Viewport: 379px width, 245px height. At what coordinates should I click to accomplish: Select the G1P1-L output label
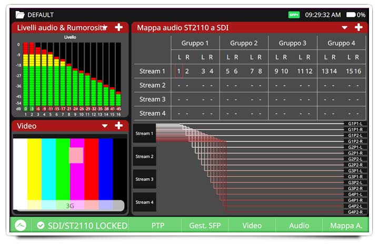(355, 124)
